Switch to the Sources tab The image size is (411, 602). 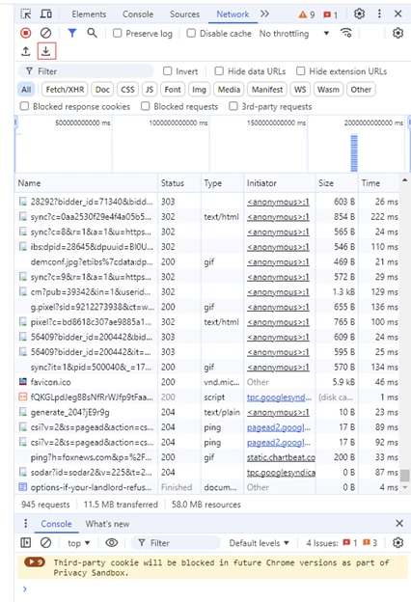point(185,14)
